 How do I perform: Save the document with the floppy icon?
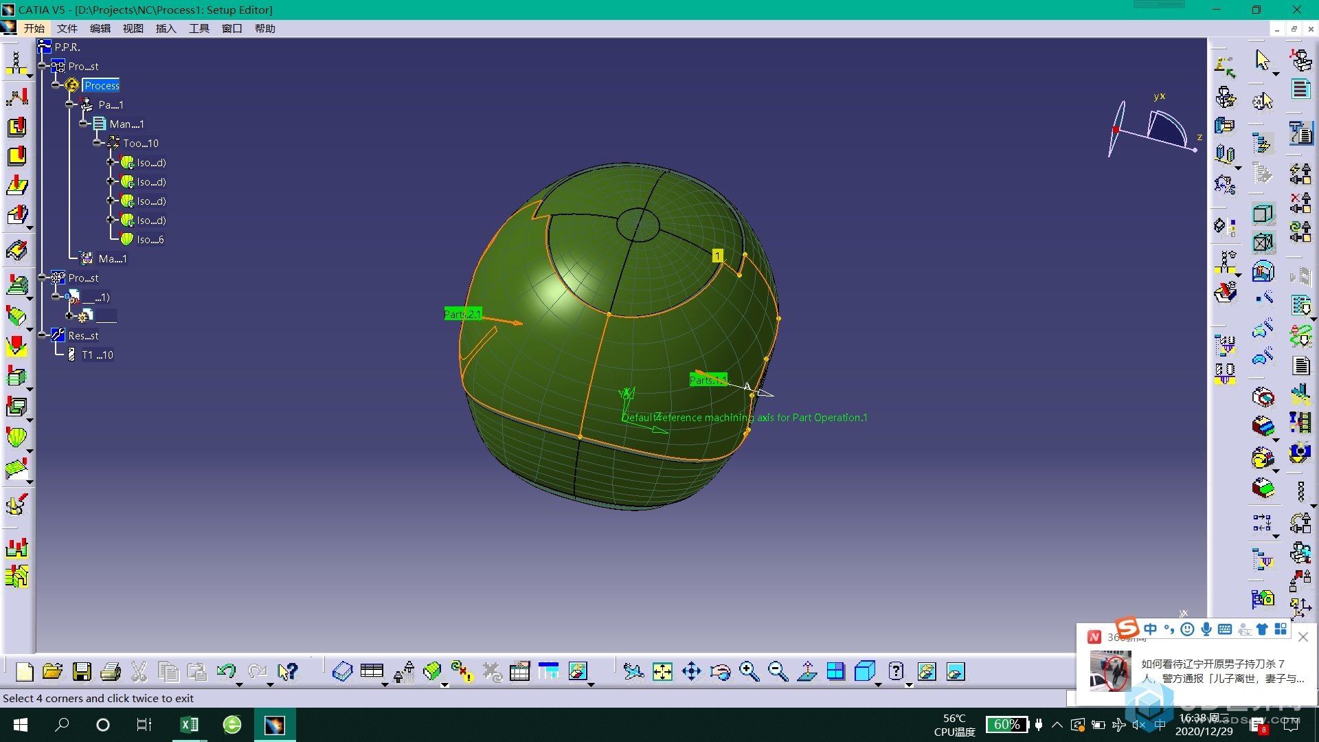(x=82, y=671)
